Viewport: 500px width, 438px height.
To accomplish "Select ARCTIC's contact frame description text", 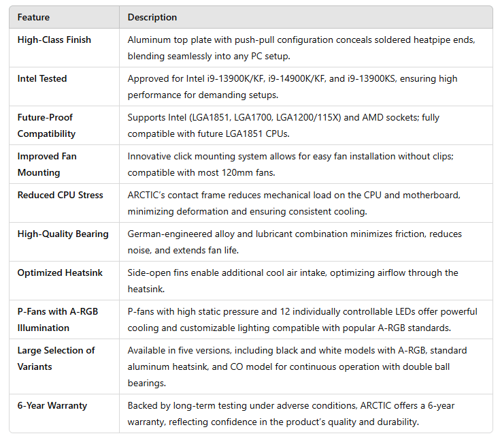I will [294, 203].
